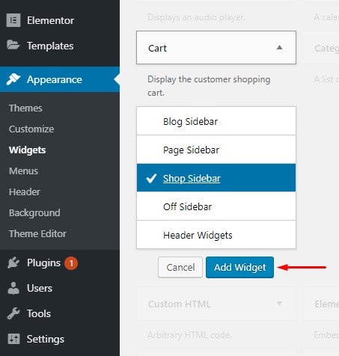Click the Tools wrench icon
339x356 pixels.
pyautogui.click(x=13, y=313)
